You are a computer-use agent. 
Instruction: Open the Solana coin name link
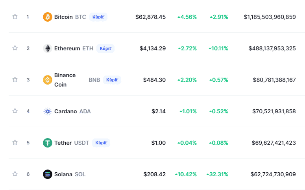point(63,174)
